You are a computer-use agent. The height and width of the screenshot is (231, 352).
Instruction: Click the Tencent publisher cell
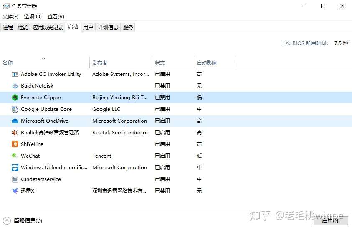click(x=101, y=156)
